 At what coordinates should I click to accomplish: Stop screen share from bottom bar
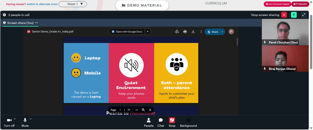pos(172,122)
